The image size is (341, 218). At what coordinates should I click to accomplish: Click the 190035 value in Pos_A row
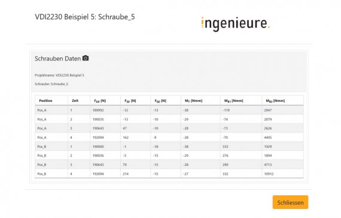point(98,119)
